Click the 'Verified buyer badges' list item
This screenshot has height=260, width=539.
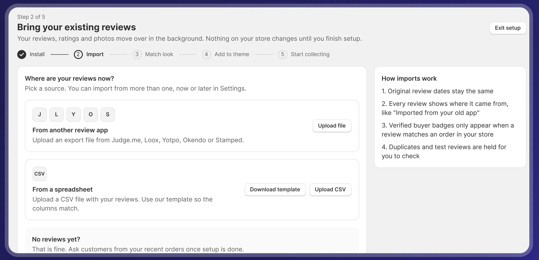tap(448, 130)
